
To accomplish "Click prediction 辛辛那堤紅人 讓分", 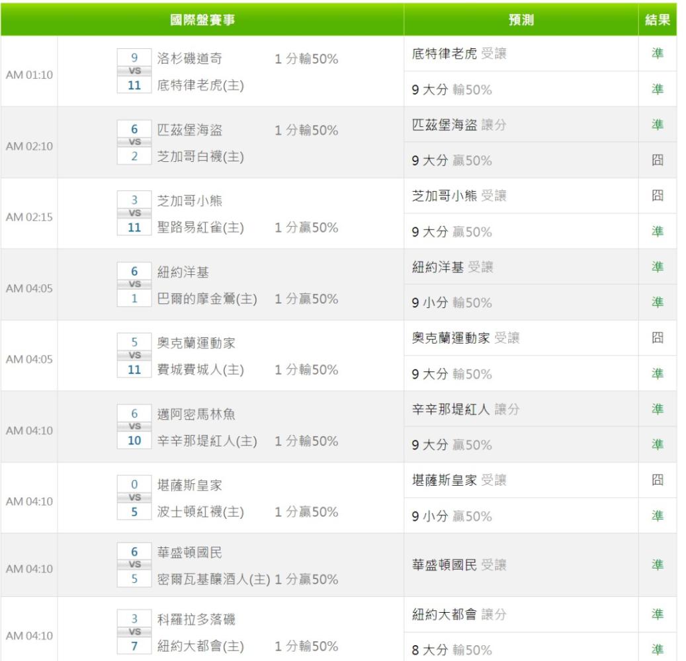I will (x=466, y=409).
